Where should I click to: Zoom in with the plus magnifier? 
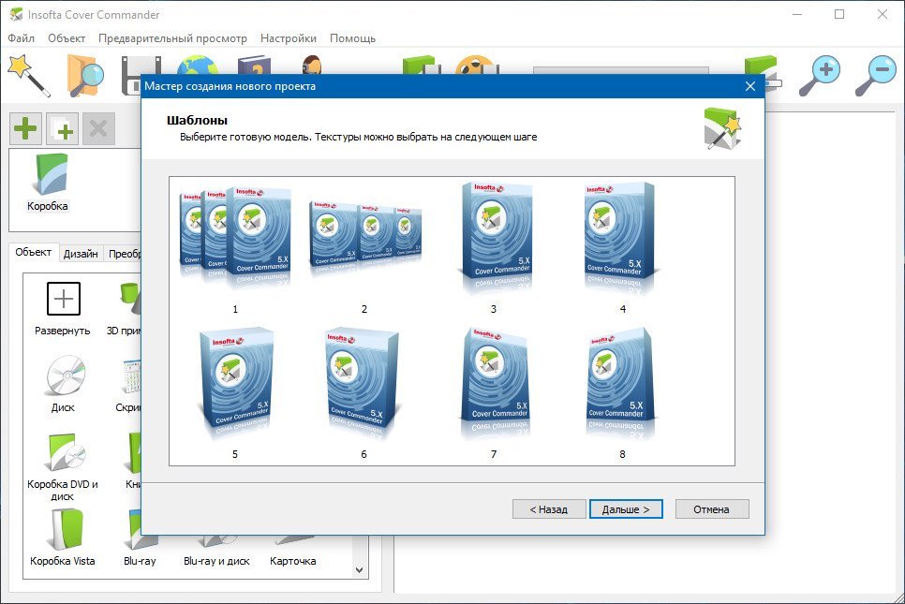[x=820, y=76]
